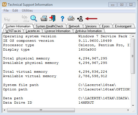Switch to the Environment tab
138x115 pixels.
point(123,26)
